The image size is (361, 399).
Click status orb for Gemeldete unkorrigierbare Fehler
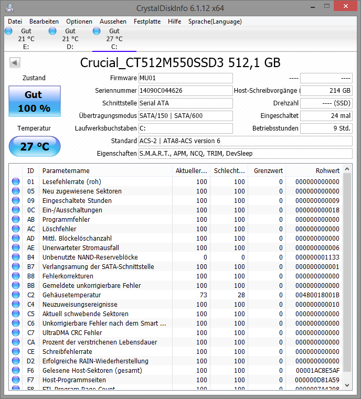pyautogui.click(x=16, y=285)
